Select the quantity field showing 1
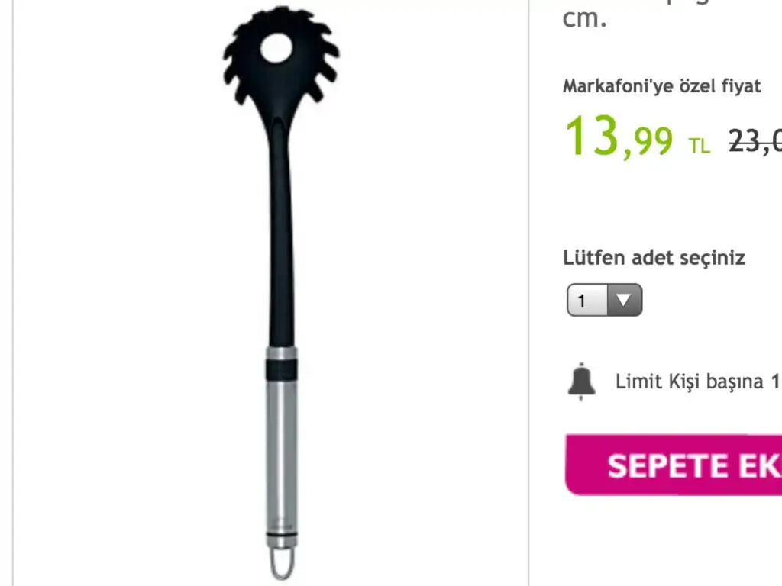This screenshot has height=586, width=782. click(x=605, y=300)
